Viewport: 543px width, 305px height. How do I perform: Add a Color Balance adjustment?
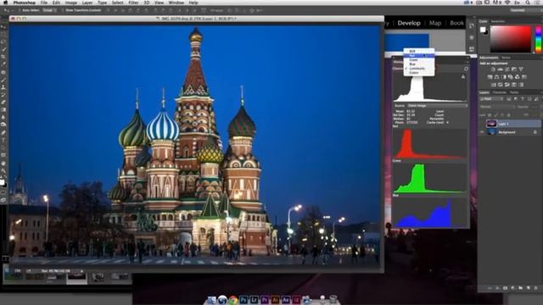(x=496, y=77)
